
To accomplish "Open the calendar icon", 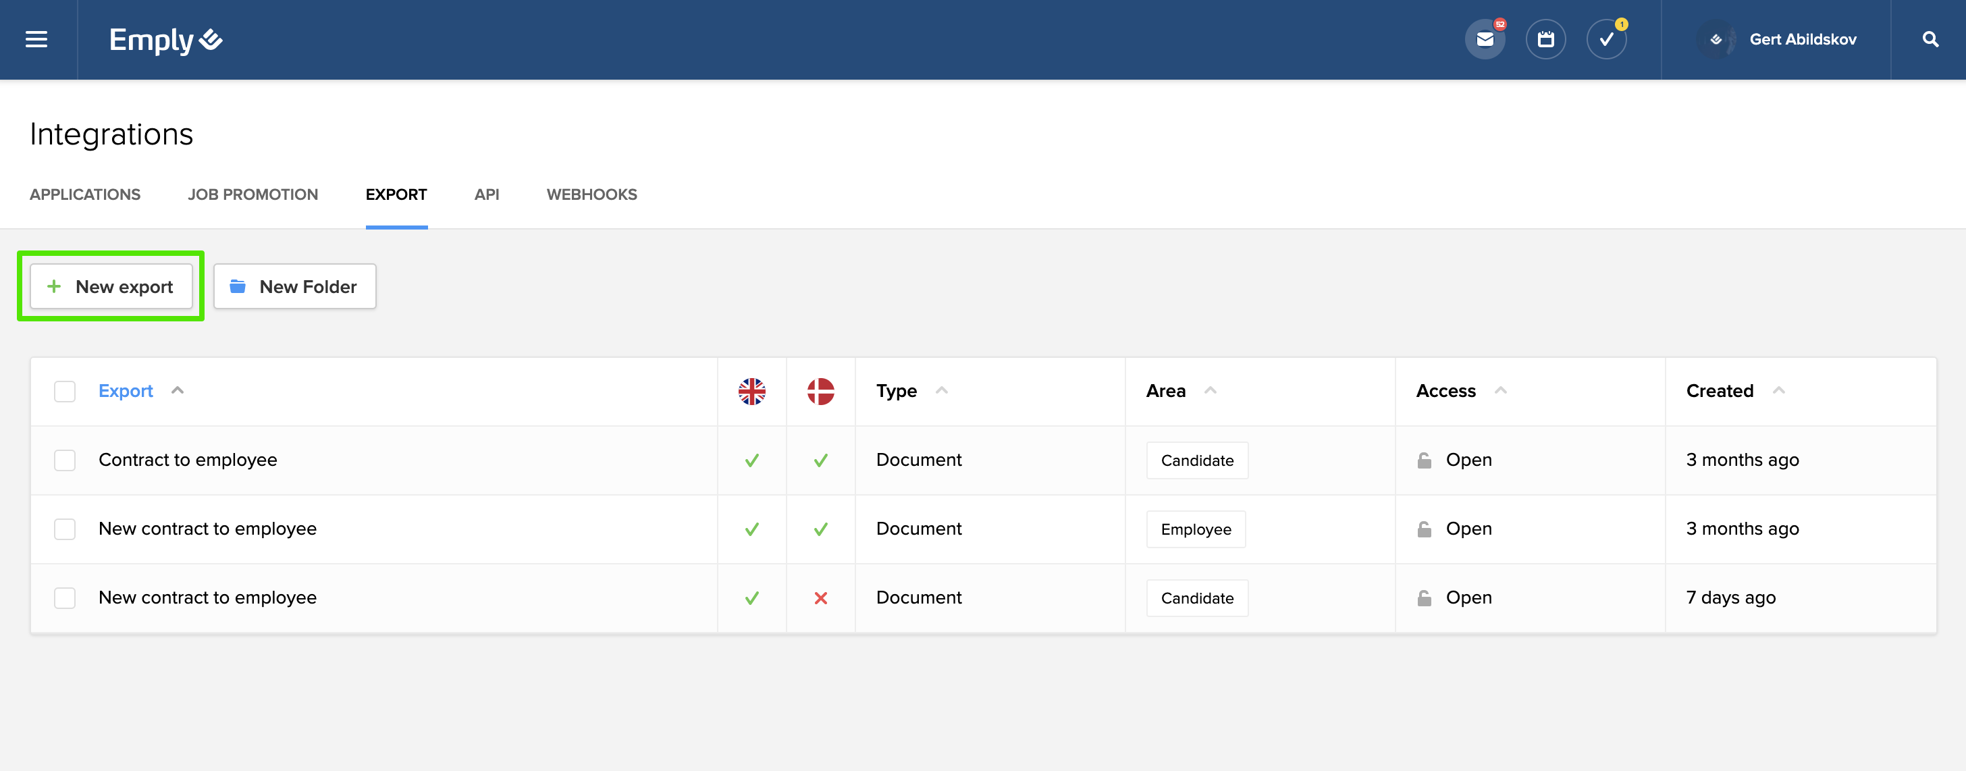I will (1546, 39).
